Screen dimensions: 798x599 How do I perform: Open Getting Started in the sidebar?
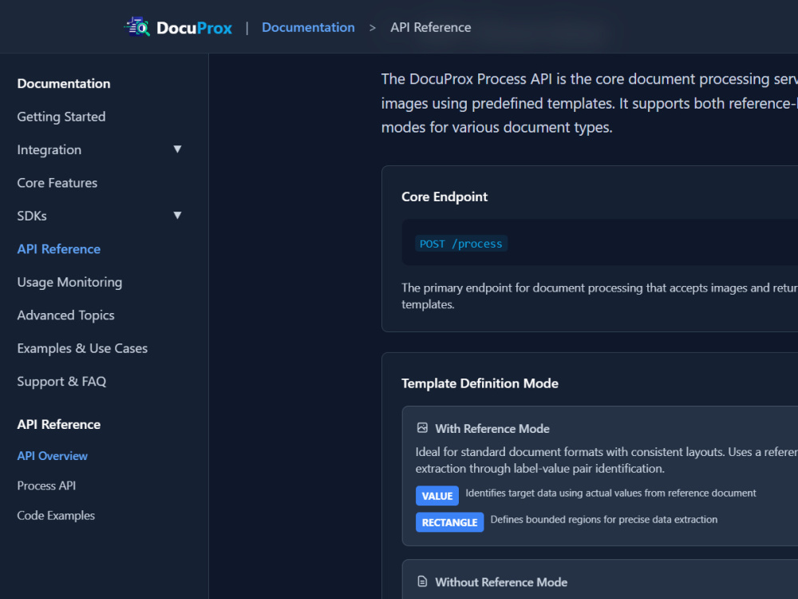pyautogui.click(x=61, y=117)
